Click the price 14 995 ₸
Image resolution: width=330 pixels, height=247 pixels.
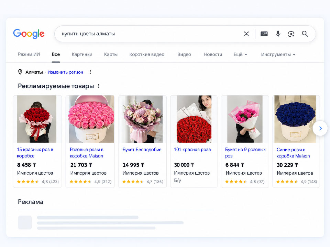tap(133, 165)
